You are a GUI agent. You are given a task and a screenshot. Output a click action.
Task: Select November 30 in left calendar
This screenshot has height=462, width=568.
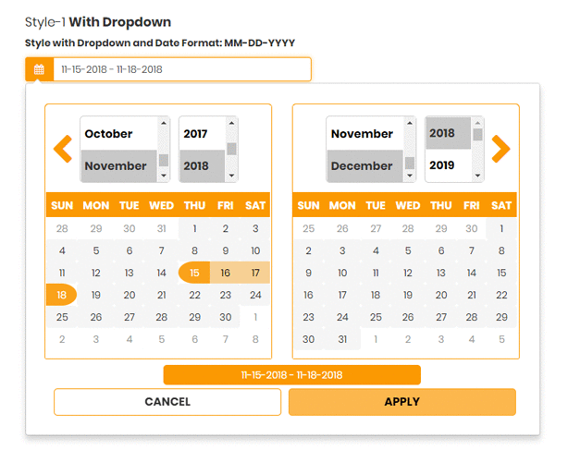(x=224, y=317)
